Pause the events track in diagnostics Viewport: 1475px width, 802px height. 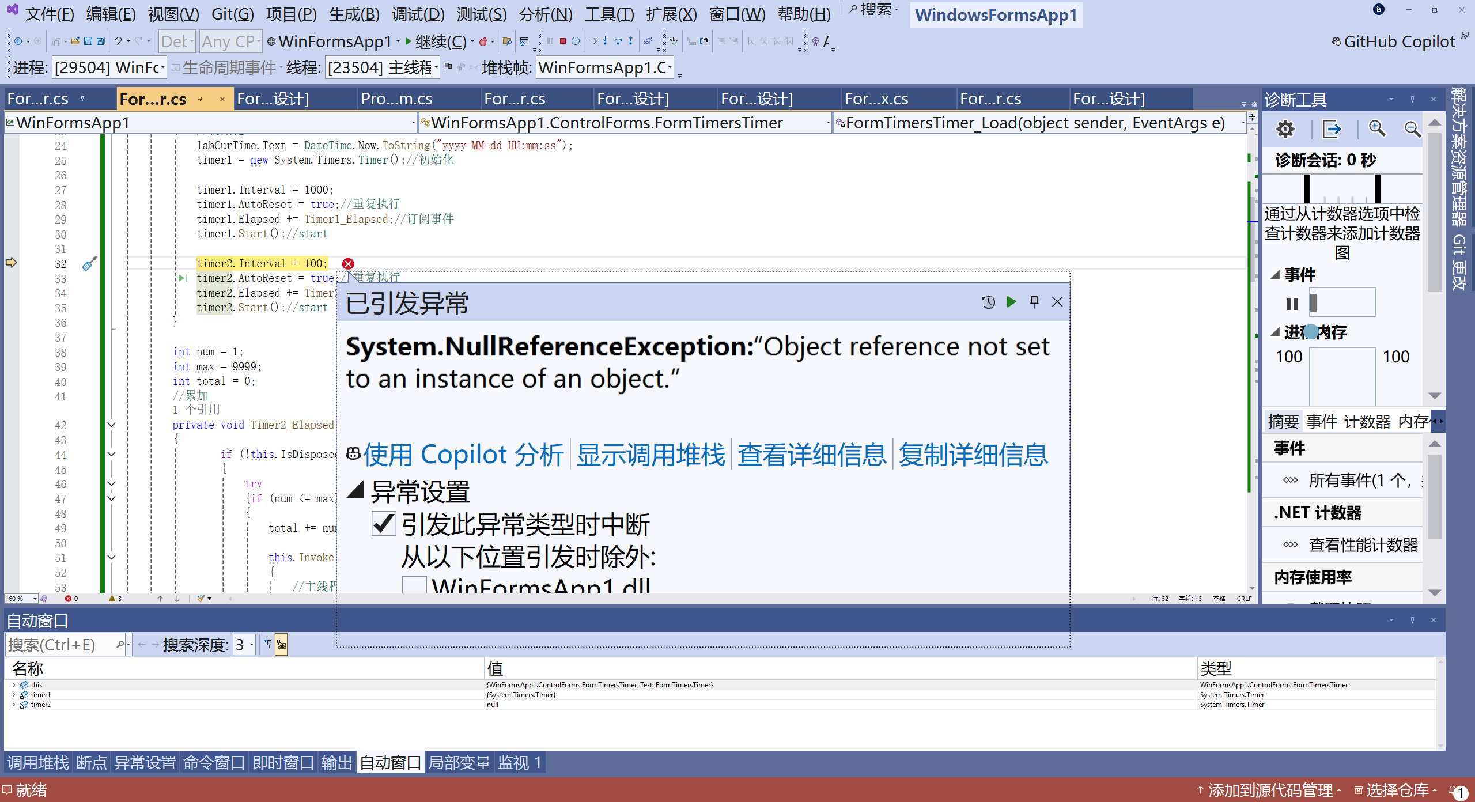click(1292, 304)
